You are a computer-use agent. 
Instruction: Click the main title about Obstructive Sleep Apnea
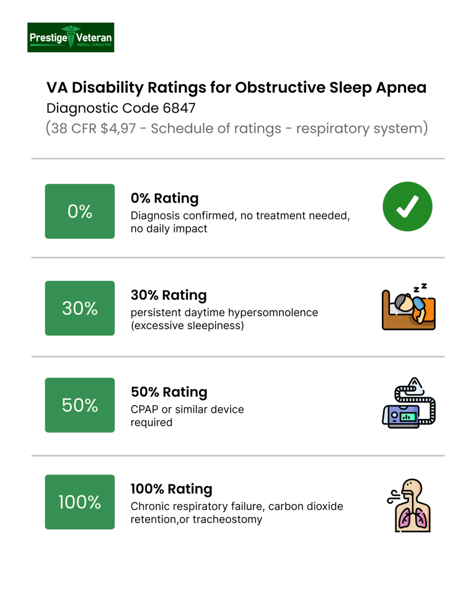coord(236,87)
